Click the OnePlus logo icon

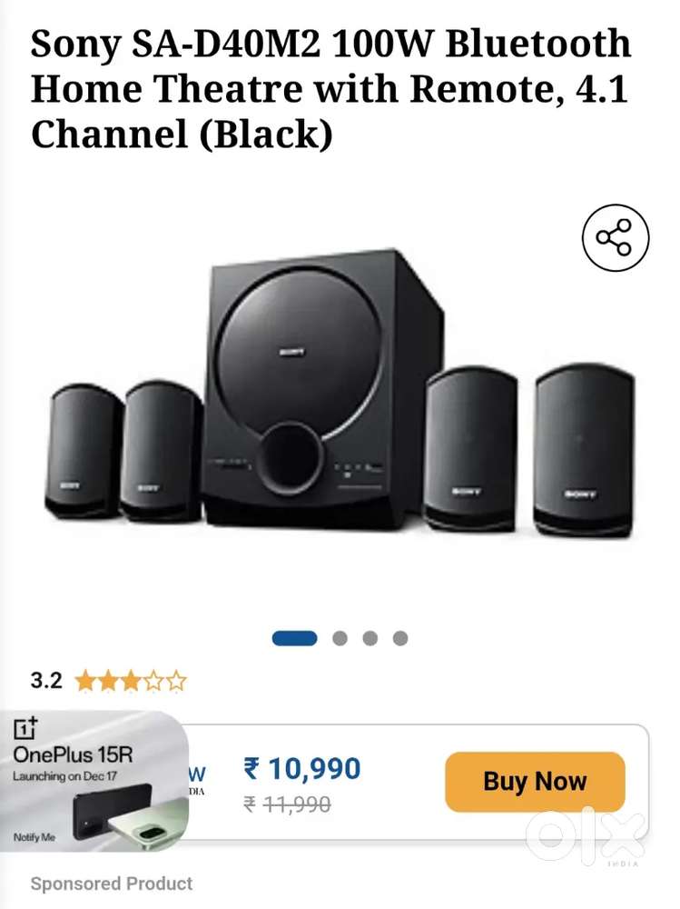25,727
